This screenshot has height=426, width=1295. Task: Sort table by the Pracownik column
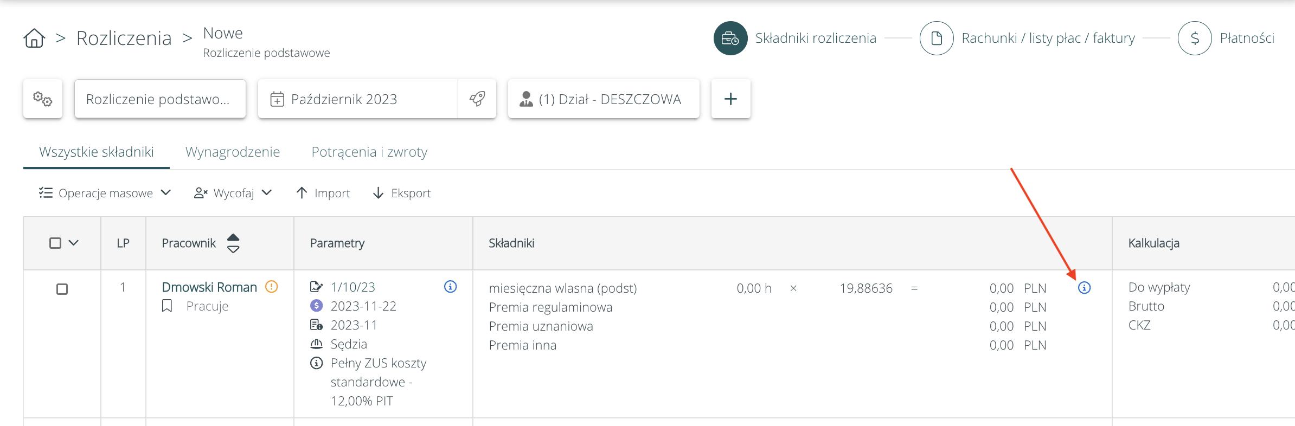click(233, 243)
